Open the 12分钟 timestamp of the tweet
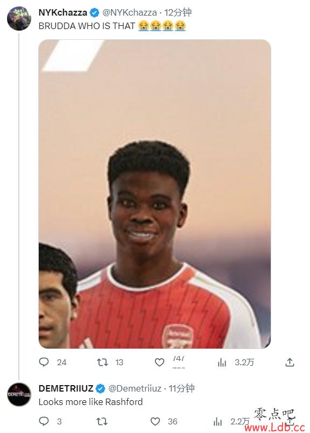 click(x=178, y=12)
